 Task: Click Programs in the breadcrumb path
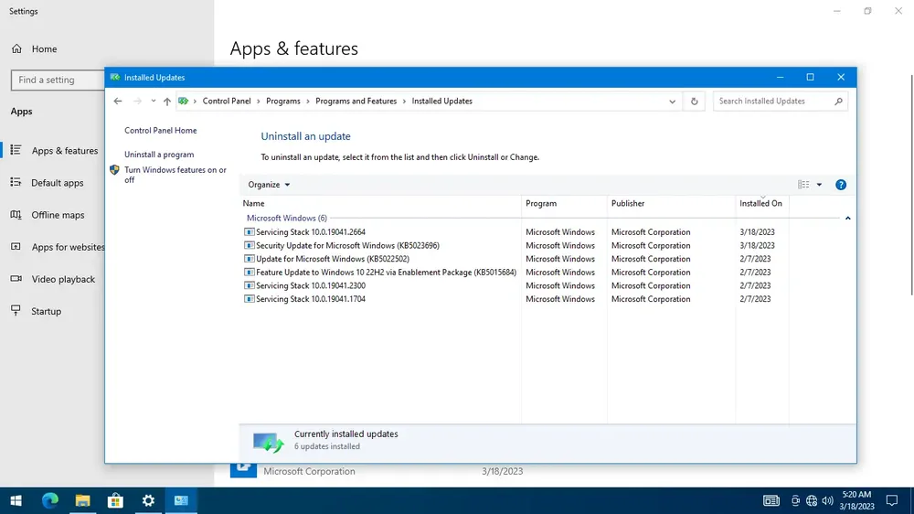[283, 101]
